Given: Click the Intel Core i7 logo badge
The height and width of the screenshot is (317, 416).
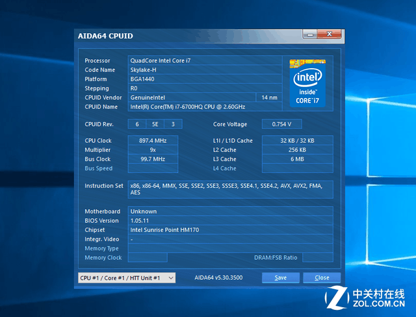Looking at the screenshot, I should (x=307, y=83).
